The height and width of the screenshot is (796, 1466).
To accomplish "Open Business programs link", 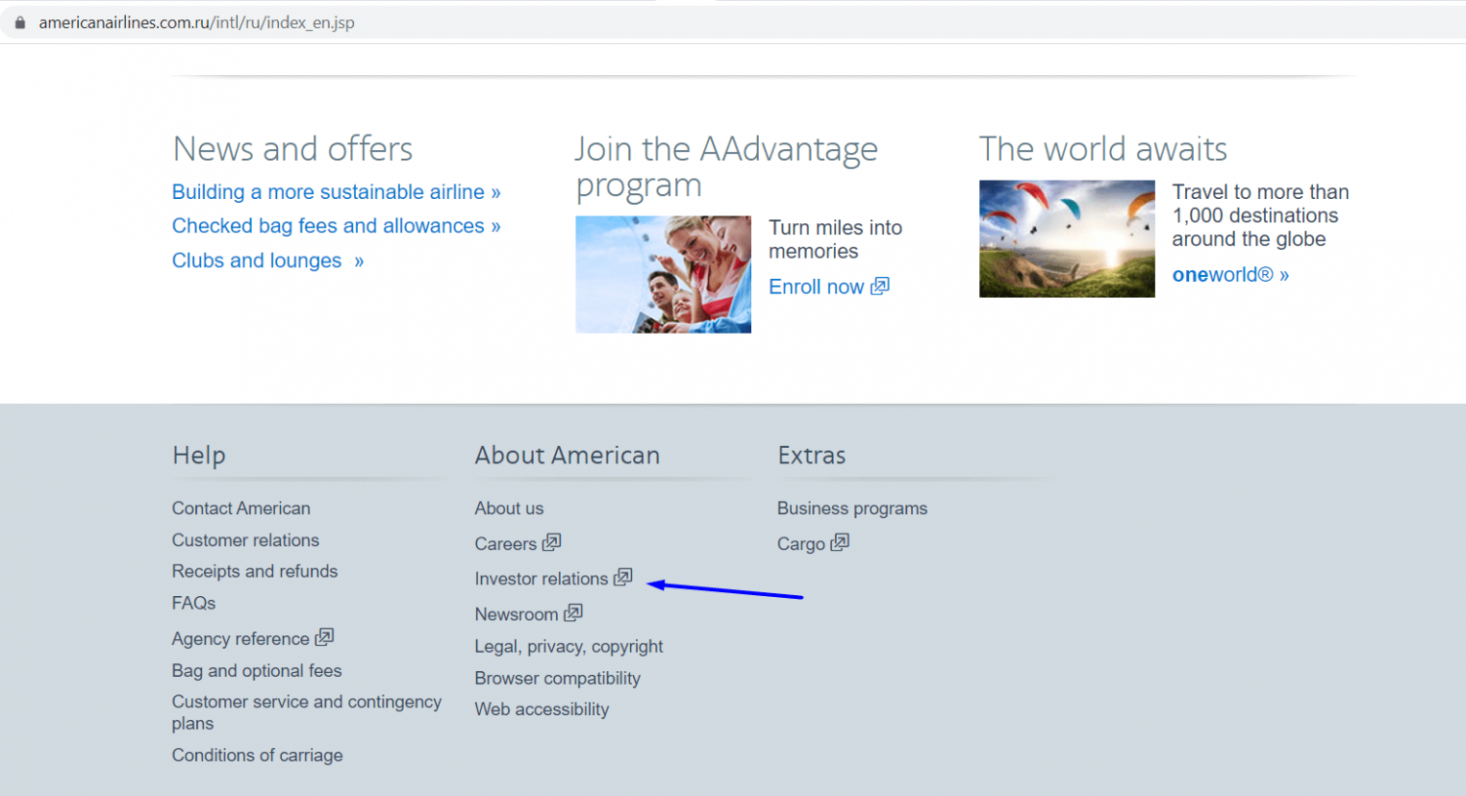I will [x=852, y=509].
